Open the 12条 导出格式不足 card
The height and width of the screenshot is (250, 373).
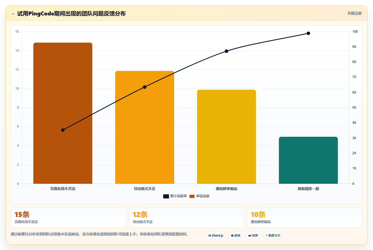point(186,217)
